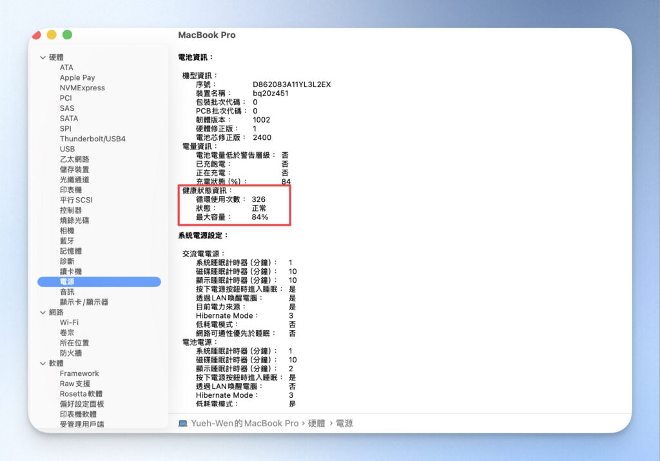Select SATA sidebar entry
The height and width of the screenshot is (461, 660).
(x=68, y=118)
